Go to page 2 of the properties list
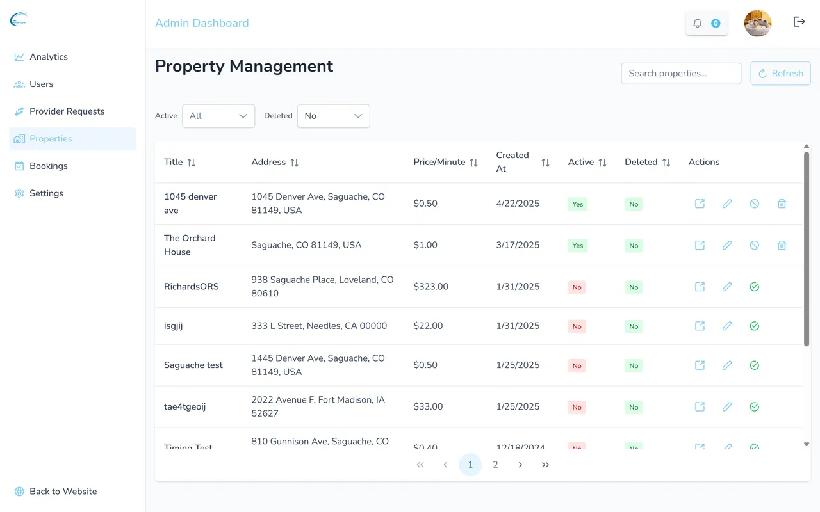 click(495, 465)
